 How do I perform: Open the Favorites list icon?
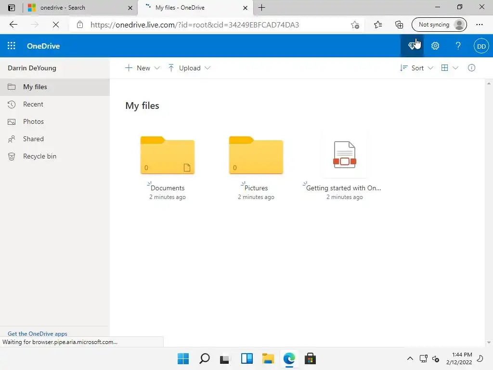378,25
